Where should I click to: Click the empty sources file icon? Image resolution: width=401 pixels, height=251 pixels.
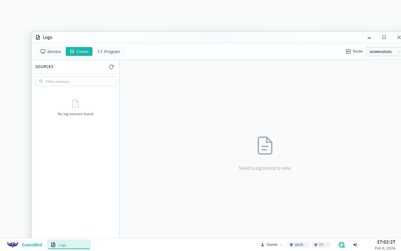(x=76, y=104)
